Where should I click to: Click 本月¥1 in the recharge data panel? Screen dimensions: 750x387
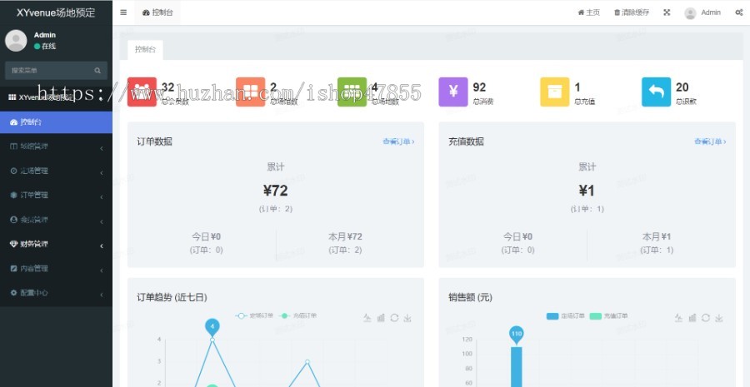(657, 236)
